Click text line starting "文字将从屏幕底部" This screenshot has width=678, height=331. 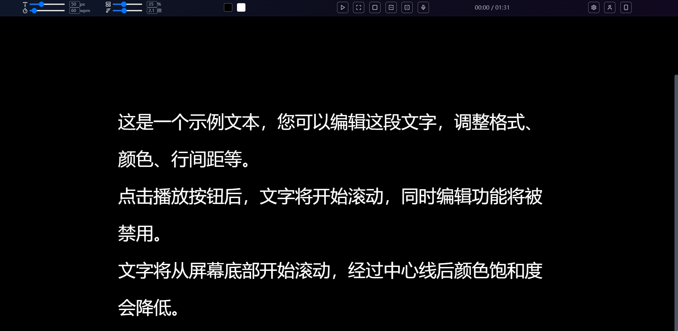pos(330,271)
